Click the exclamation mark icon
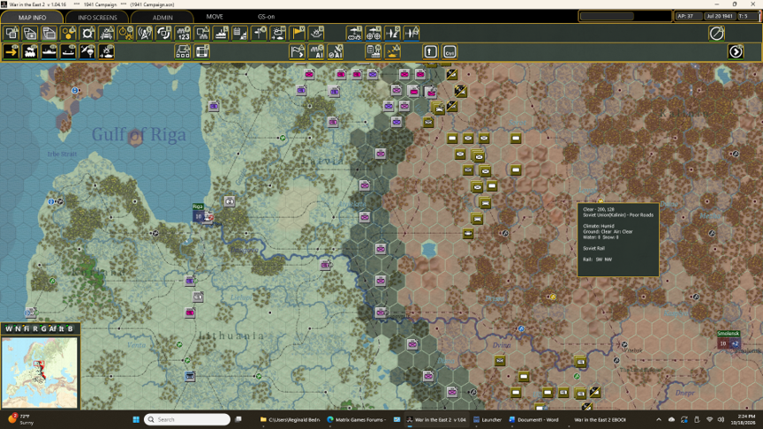Image resolution: width=763 pixels, height=429 pixels. [431, 51]
